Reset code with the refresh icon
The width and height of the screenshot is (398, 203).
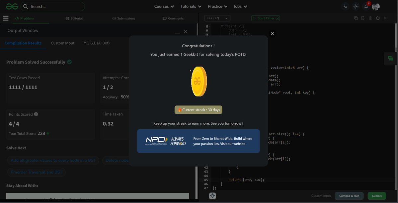[378, 18]
